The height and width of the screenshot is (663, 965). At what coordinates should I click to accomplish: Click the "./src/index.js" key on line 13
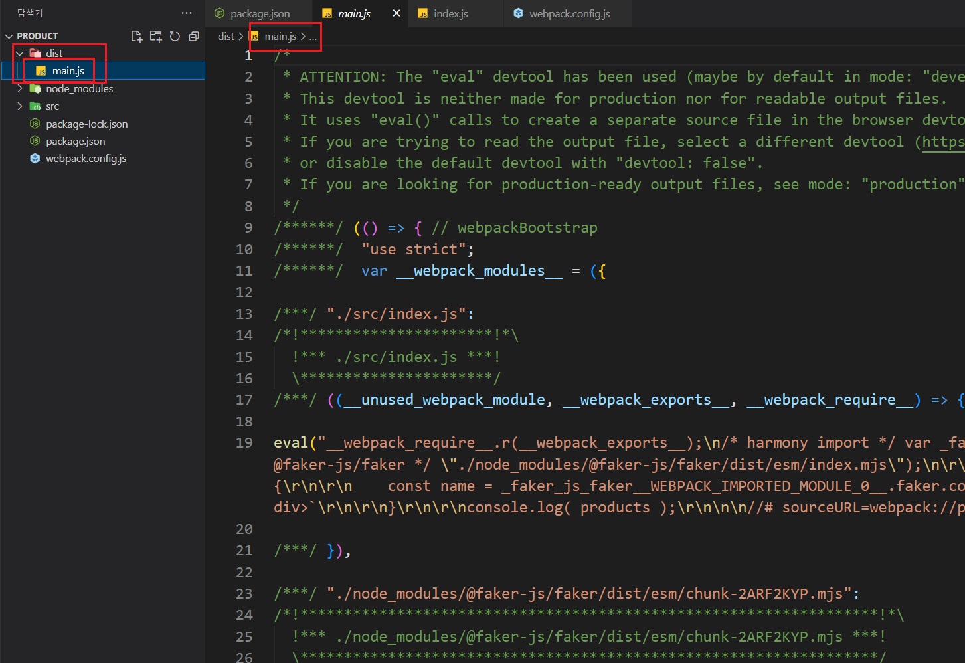tap(396, 314)
